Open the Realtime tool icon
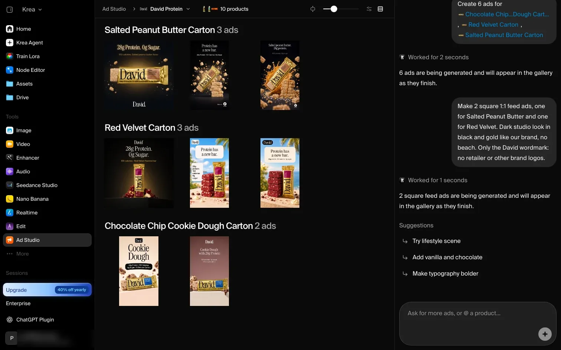Screen dimensions: 561x350 (10, 213)
